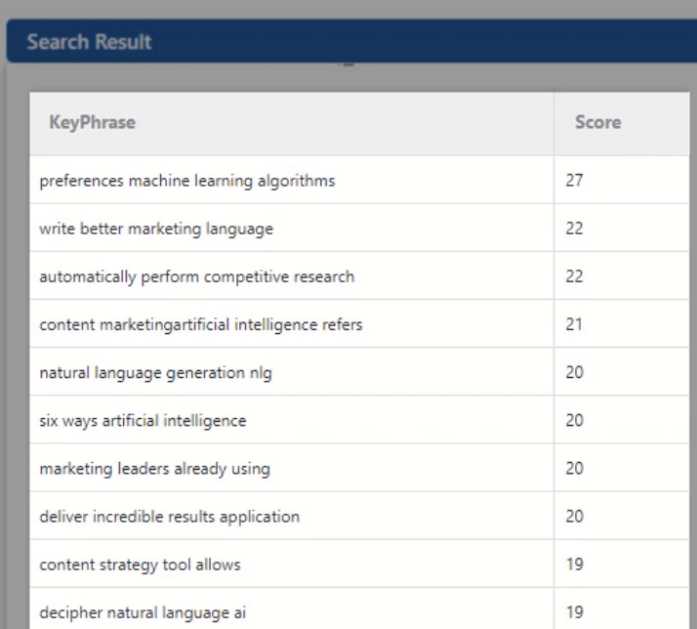Select 'preferences machine learning algorithms' keyphrase
697x629 pixels.
[x=187, y=181]
